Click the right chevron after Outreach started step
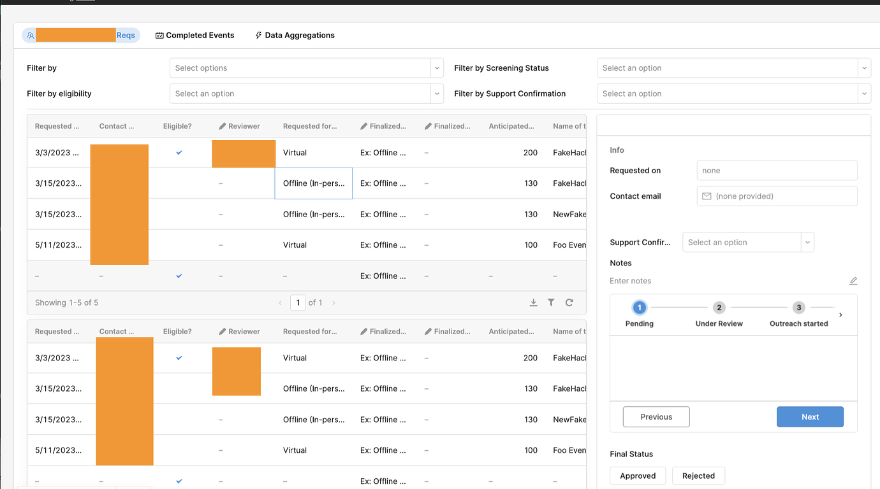Screen dimensions: 880x489 [840, 315]
